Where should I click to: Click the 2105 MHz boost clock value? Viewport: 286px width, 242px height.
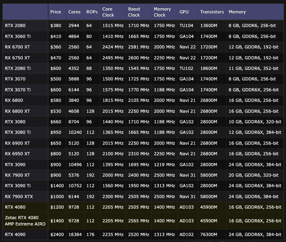(x=139, y=100)
